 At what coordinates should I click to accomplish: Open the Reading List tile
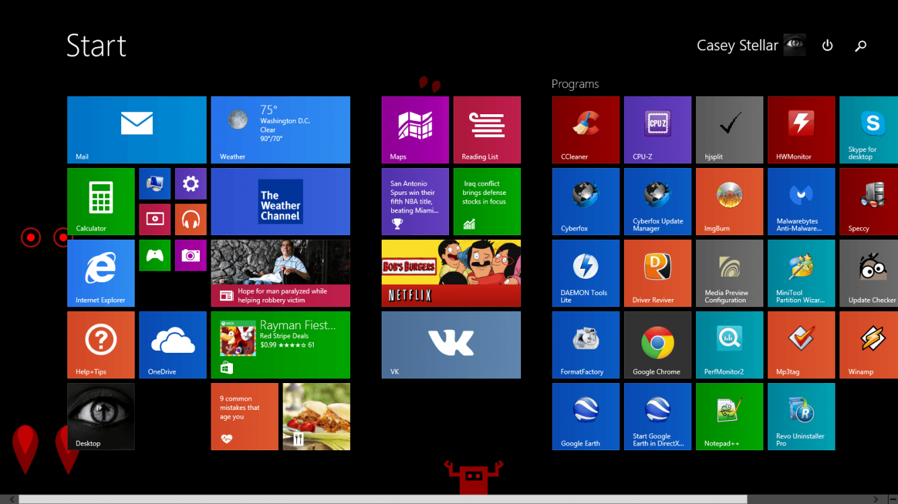[x=487, y=130]
